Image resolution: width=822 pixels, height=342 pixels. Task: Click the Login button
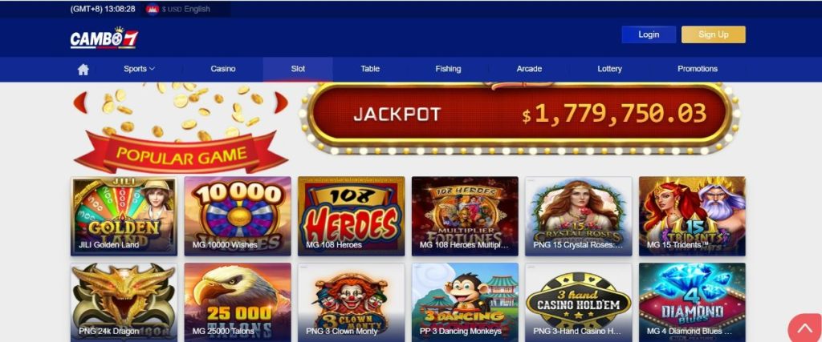point(649,34)
